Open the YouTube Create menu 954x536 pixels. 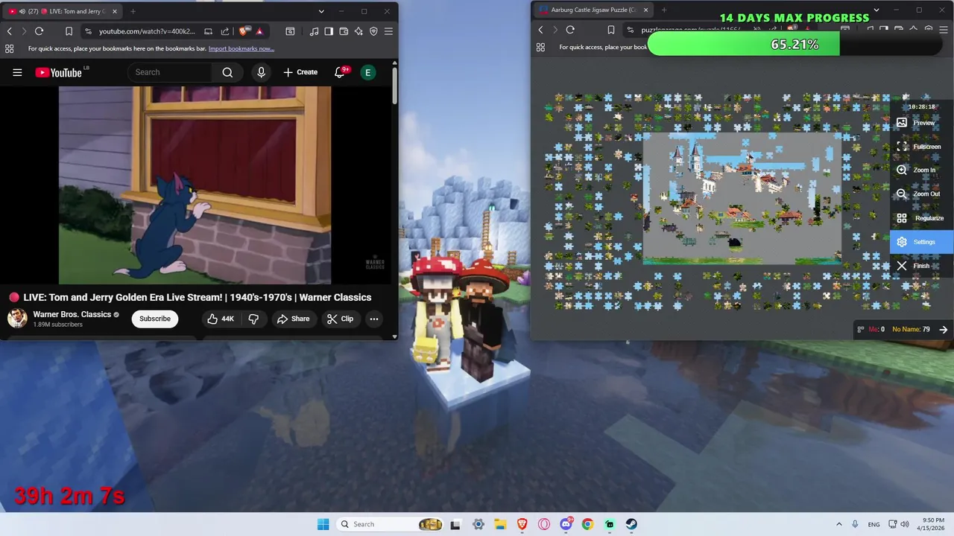[x=300, y=72]
